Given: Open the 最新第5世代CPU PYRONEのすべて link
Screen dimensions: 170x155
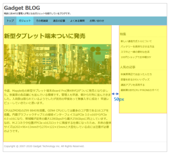Looking at the screenshot, I should coord(140,90).
